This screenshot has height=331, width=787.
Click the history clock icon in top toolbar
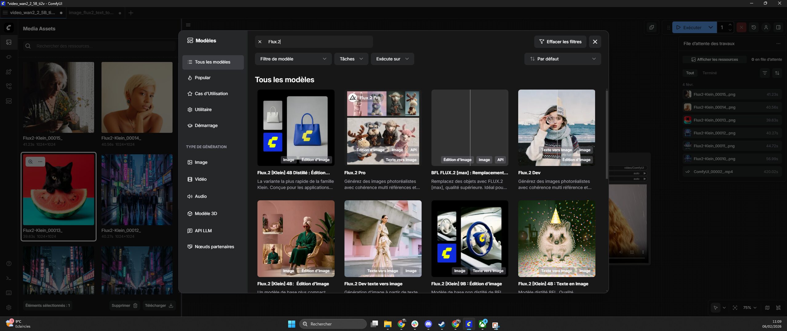(x=753, y=27)
